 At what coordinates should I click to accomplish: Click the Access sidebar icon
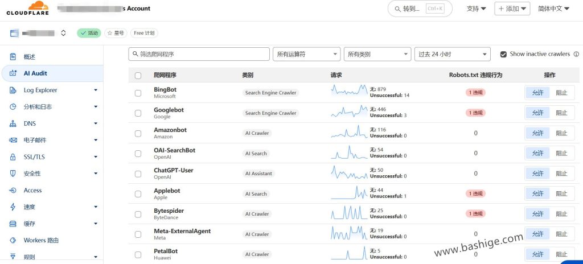[x=13, y=190]
